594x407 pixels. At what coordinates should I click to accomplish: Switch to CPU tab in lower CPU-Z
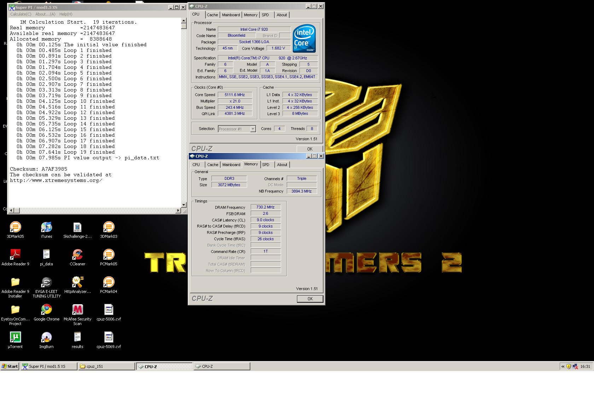coord(196,165)
